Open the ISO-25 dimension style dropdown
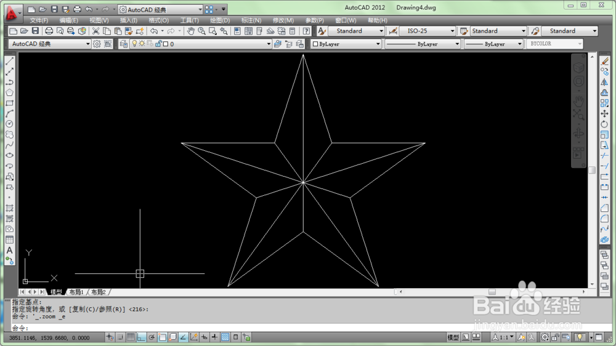Viewport: 616px width, 346px height. [x=428, y=31]
